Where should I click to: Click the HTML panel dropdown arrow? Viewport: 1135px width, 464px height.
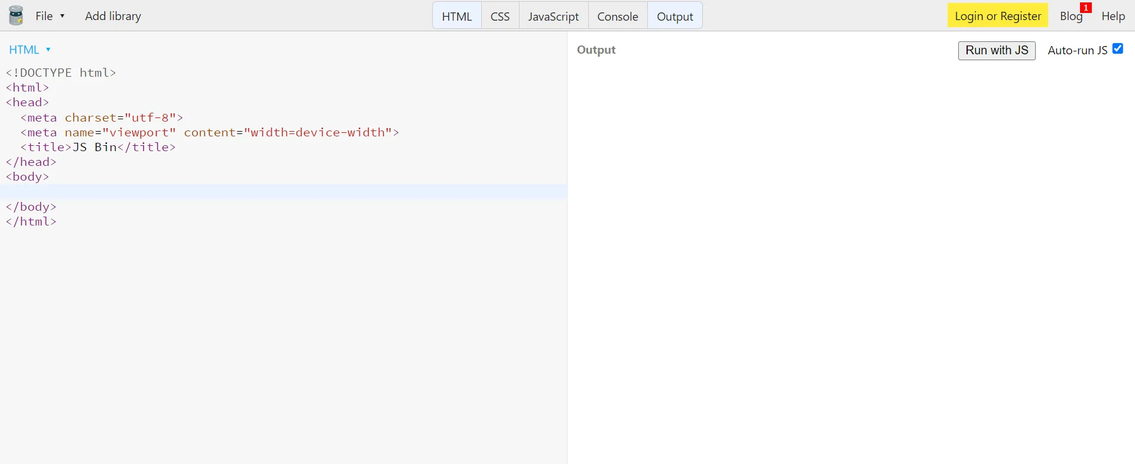point(48,50)
